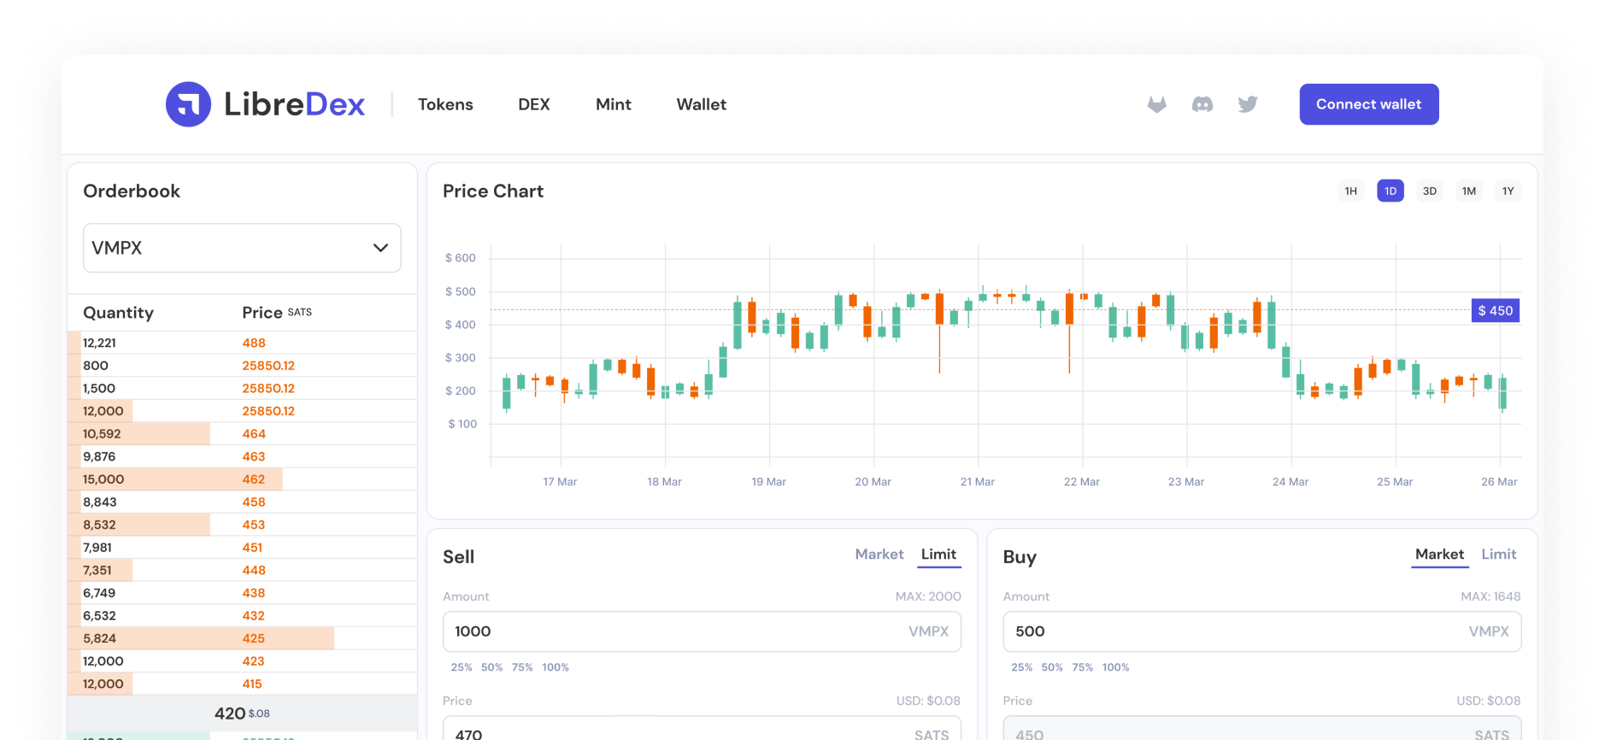Click the VMPX dropdown chevron arrow
This screenshot has width=1605, height=740.
(380, 248)
